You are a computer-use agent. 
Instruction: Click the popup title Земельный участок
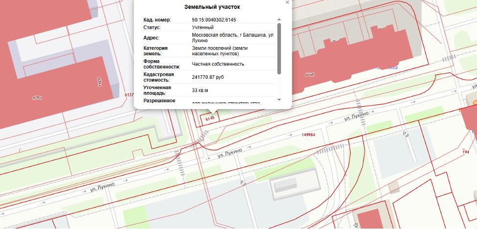pos(212,7)
